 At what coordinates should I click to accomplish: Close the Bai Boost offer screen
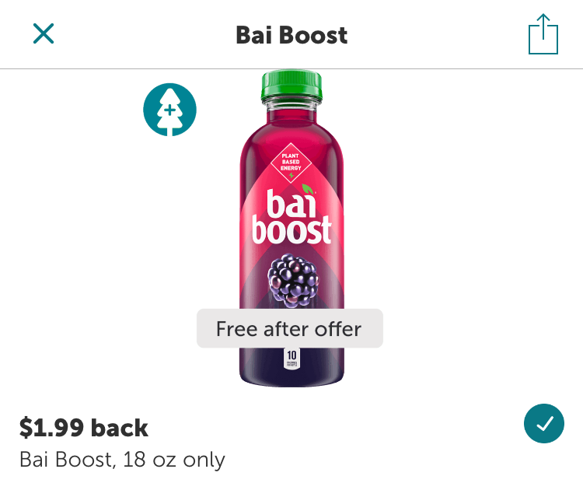(x=44, y=33)
